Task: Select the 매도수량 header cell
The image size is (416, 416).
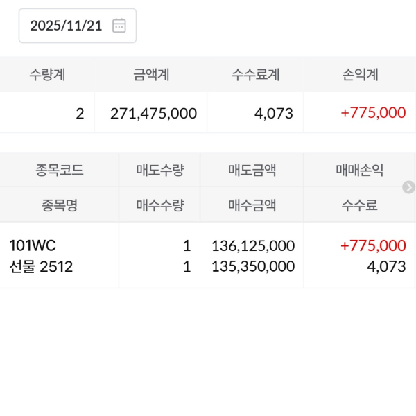Action: [x=159, y=170]
